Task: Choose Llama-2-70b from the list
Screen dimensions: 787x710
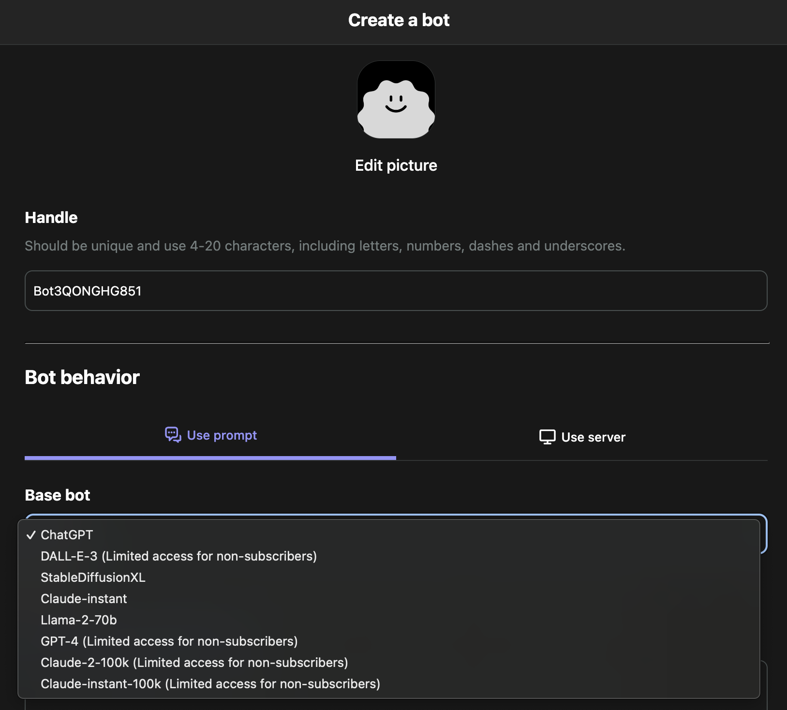Action: click(x=389, y=620)
